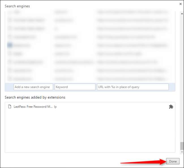Focus the Add a new search engine field

pos(33,87)
